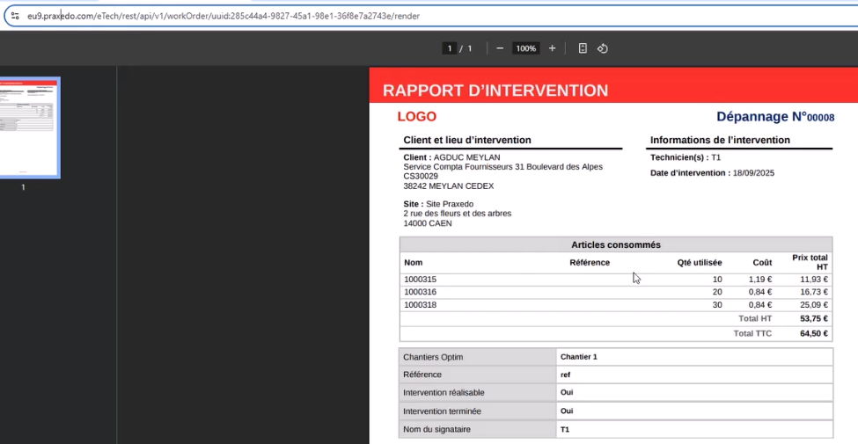Zoom in with the plus icon

pos(552,48)
